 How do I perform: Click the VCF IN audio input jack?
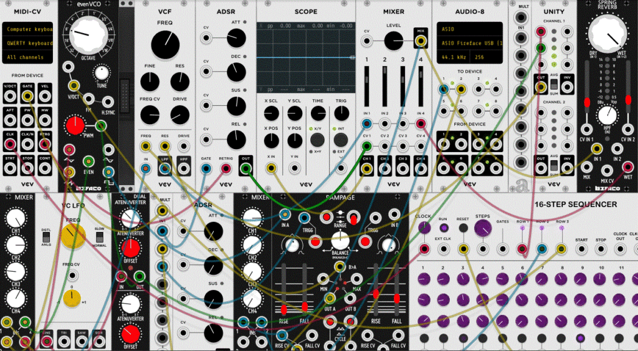145,168
